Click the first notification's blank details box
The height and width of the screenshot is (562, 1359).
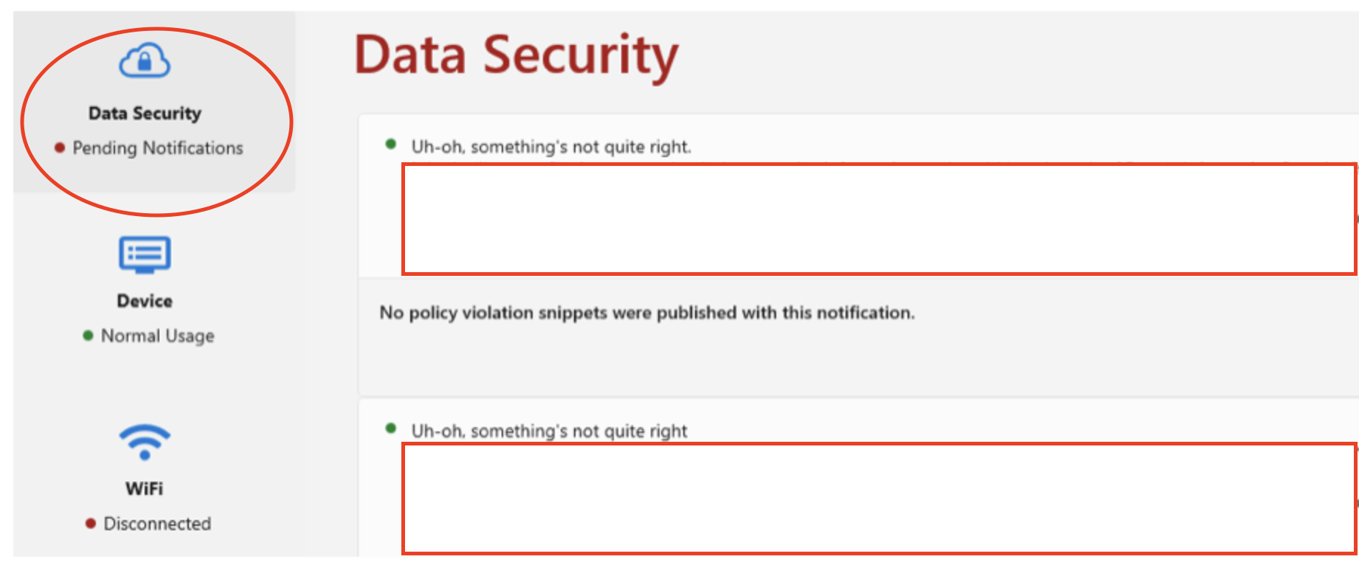pos(878,219)
